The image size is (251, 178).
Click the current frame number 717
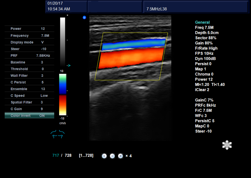(56, 155)
